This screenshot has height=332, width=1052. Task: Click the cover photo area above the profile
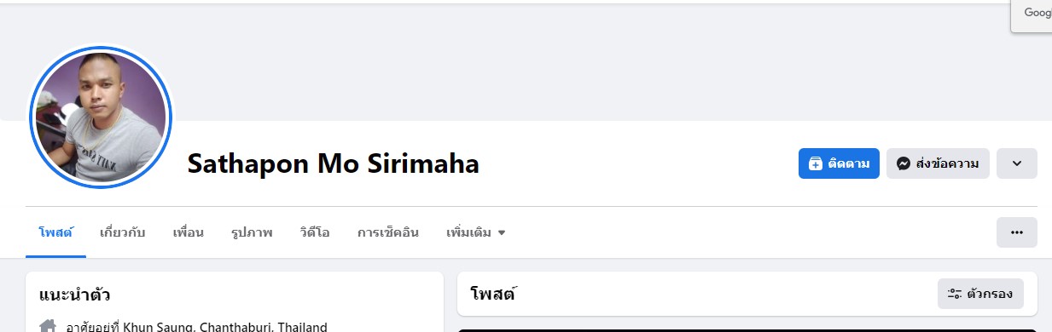526,60
